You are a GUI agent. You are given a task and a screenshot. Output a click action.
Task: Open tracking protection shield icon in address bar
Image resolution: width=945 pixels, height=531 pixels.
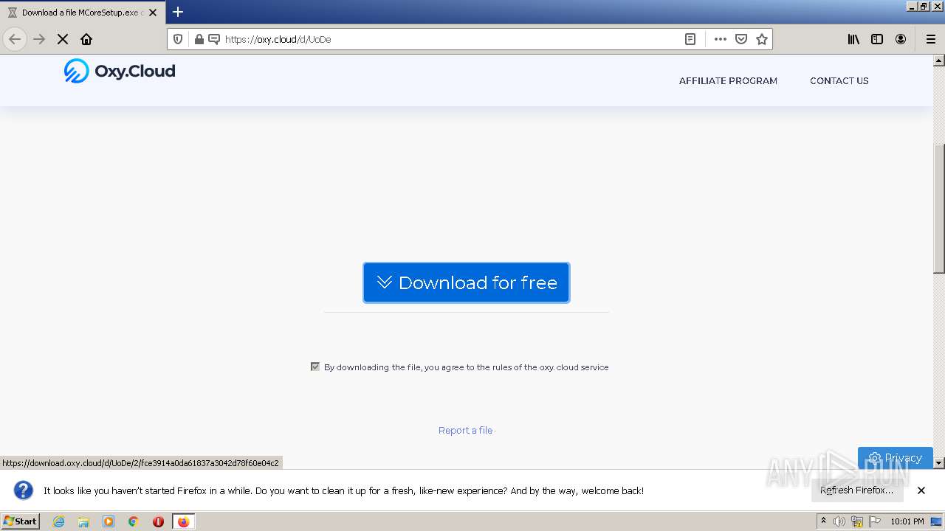pos(178,39)
